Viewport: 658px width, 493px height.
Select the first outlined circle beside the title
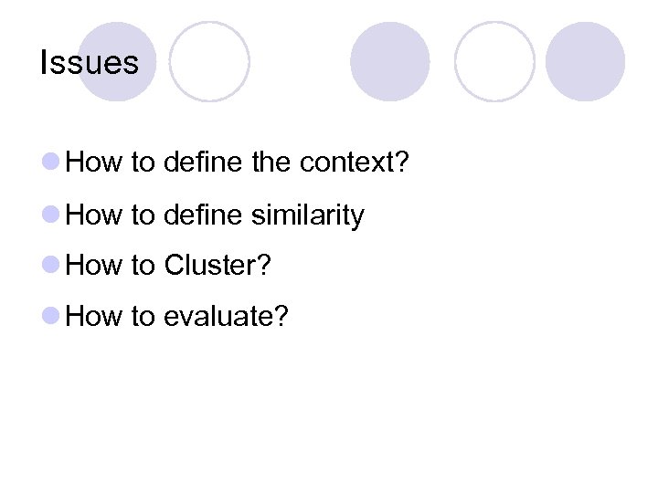coord(209,61)
